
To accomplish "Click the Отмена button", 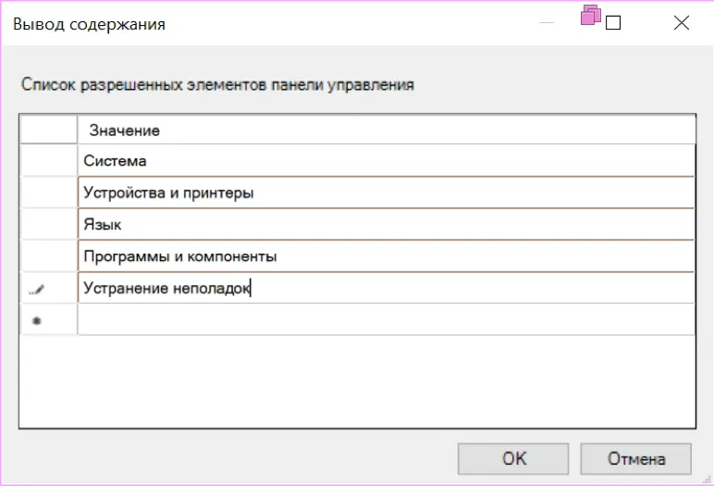I will (636, 458).
